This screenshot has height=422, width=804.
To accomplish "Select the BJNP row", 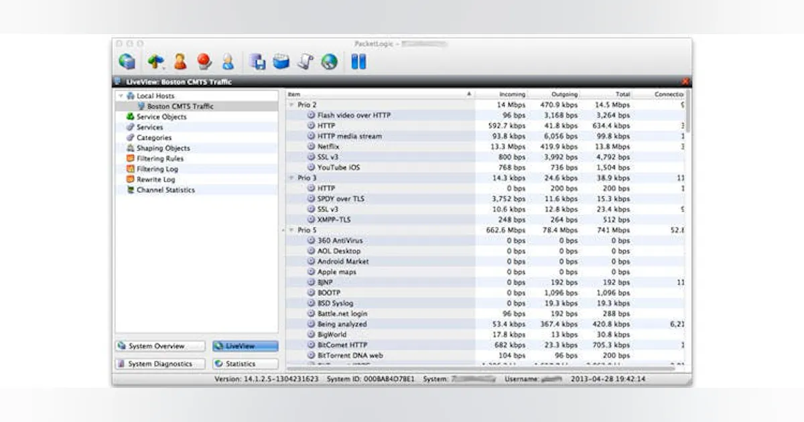I will click(486, 283).
